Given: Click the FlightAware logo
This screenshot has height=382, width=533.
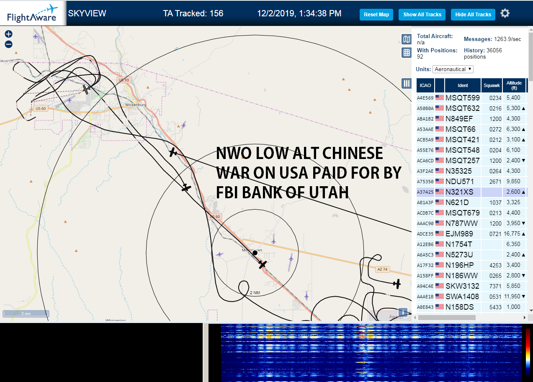Looking at the screenshot, I should point(33,13).
